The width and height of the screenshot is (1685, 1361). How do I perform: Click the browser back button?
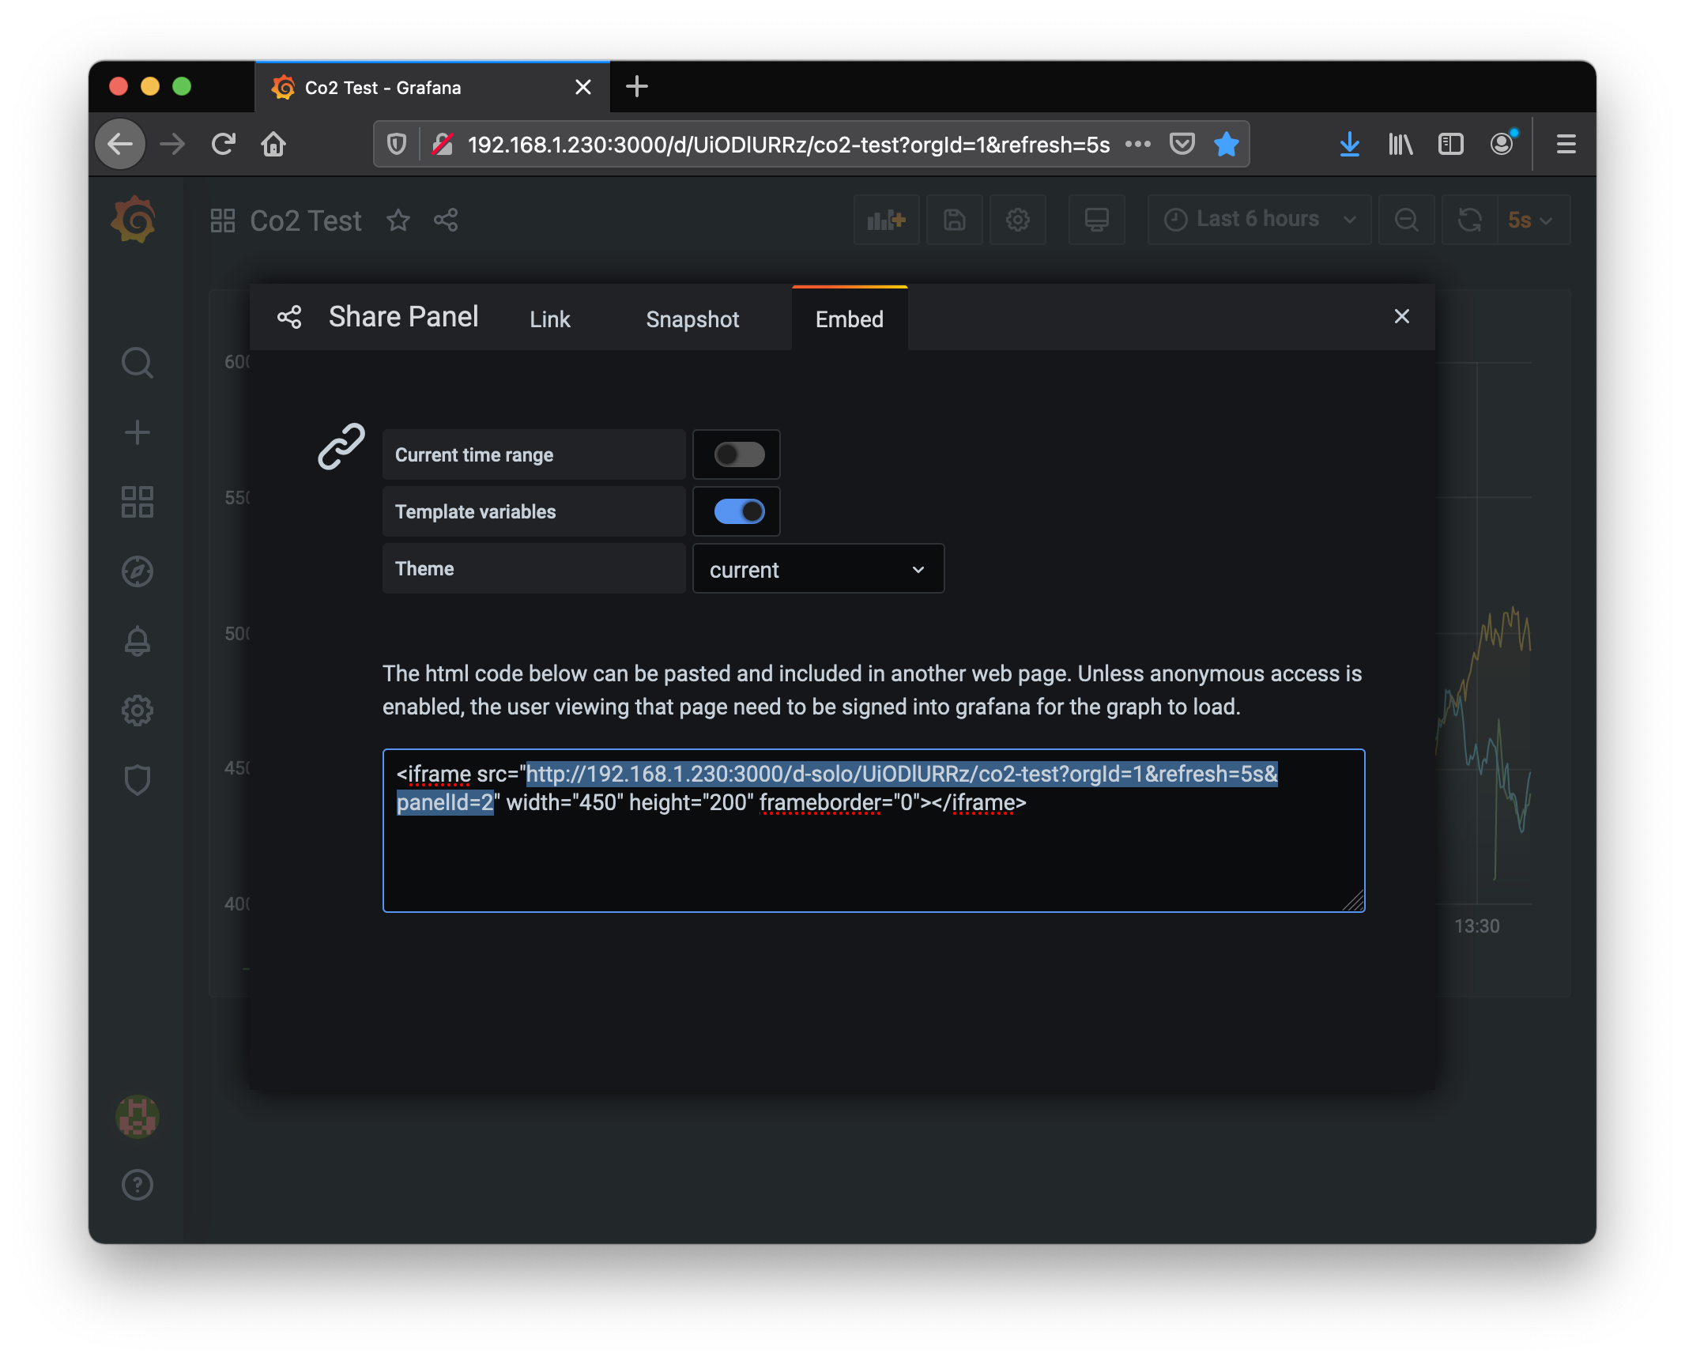pos(121,144)
